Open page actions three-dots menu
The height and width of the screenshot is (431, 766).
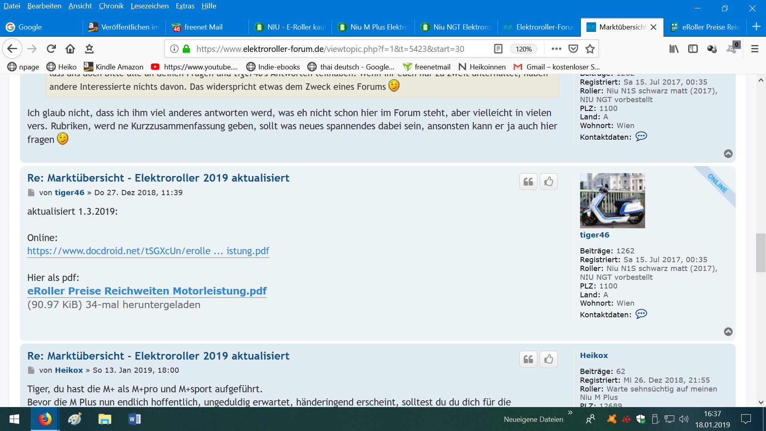[556, 49]
